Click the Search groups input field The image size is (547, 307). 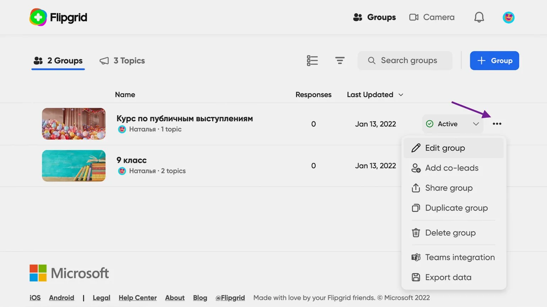click(408, 61)
